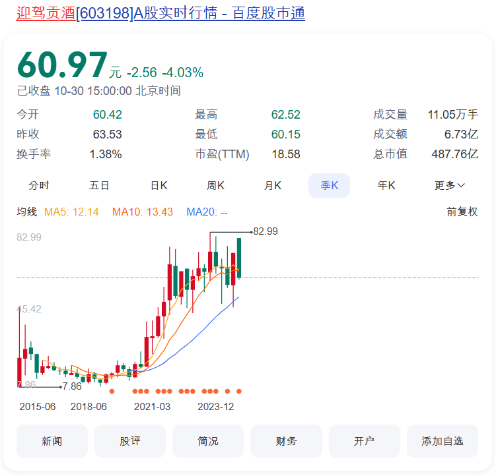
Task: Click the 总市值 value 487.76亿
Action: coord(455,154)
